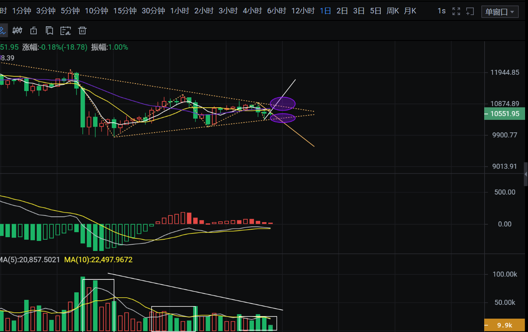This screenshot has width=528, height=332.
Task: Click the trash delete drawings icon
Action: pyautogui.click(x=83, y=30)
